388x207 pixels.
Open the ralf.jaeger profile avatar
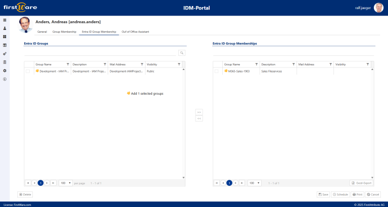tap(378, 8)
